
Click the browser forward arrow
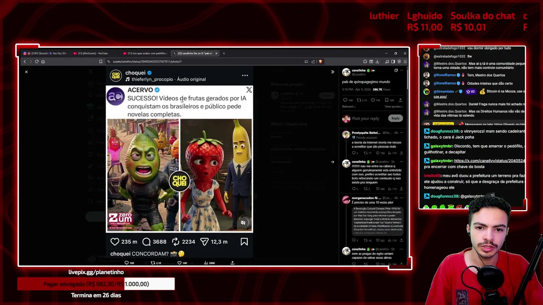(x=31, y=61)
